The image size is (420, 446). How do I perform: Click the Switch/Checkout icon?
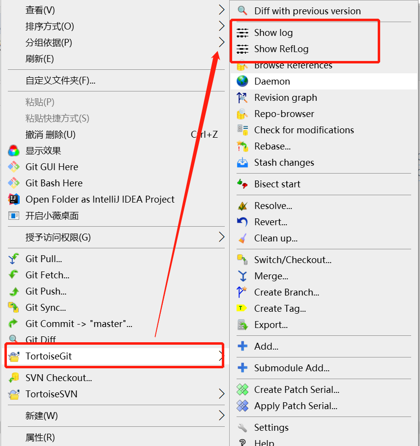click(x=242, y=260)
